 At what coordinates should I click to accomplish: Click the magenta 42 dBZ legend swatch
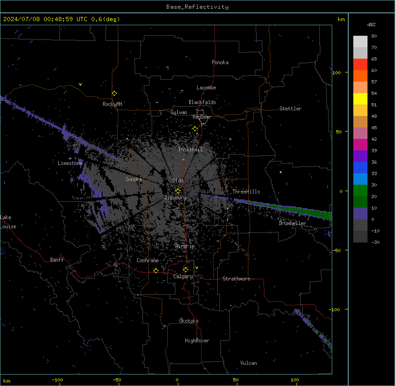[360, 144]
